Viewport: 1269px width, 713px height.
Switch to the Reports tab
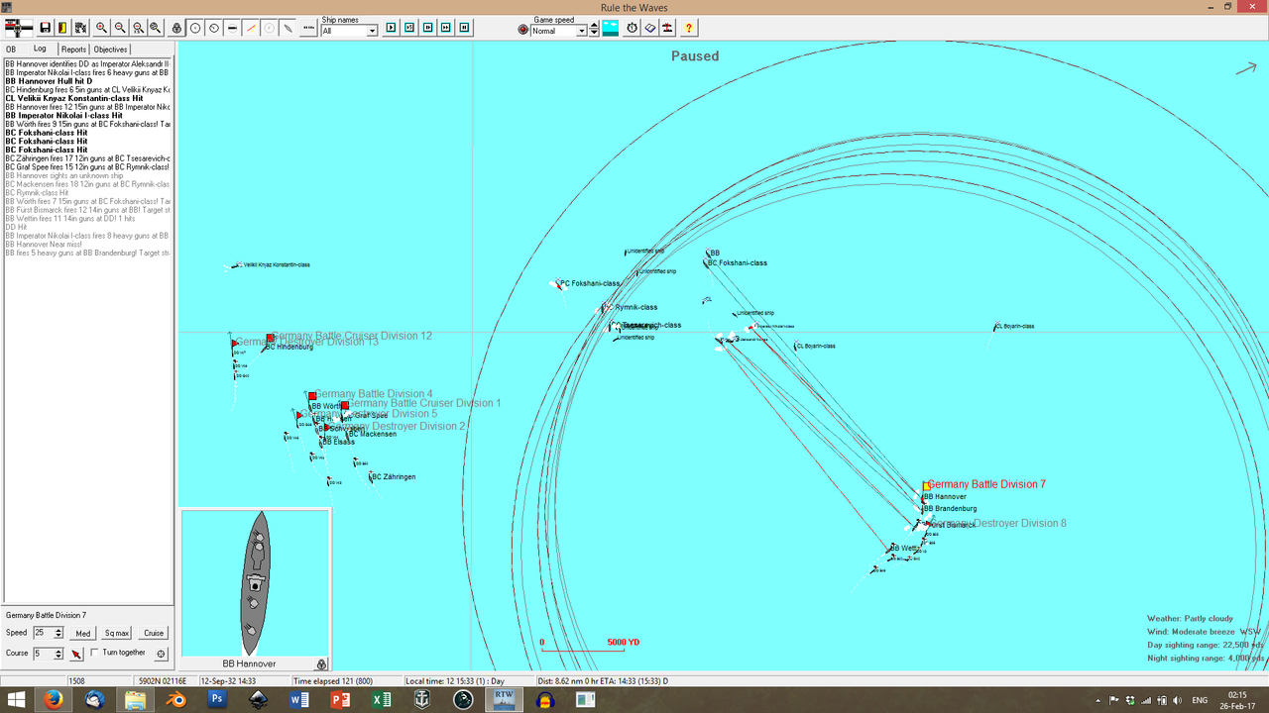pyautogui.click(x=73, y=49)
